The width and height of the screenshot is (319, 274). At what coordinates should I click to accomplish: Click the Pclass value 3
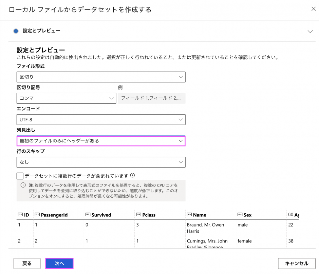[x=137, y=225]
